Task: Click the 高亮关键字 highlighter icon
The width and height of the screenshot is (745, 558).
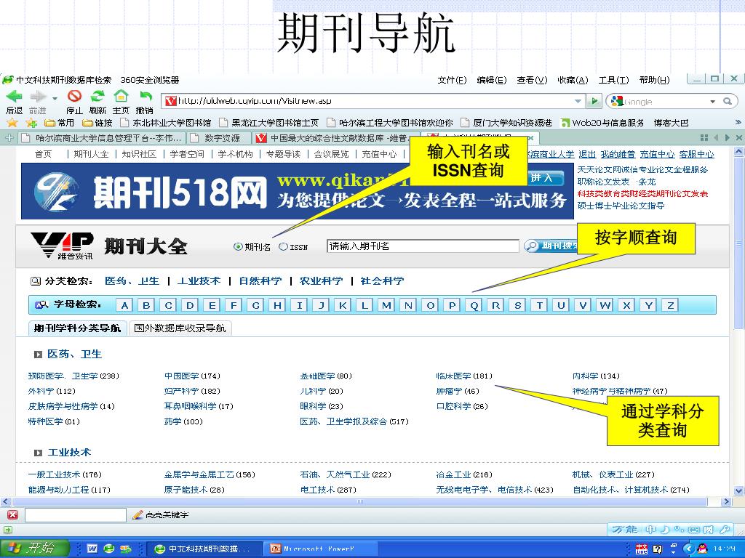Action: coord(138,515)
